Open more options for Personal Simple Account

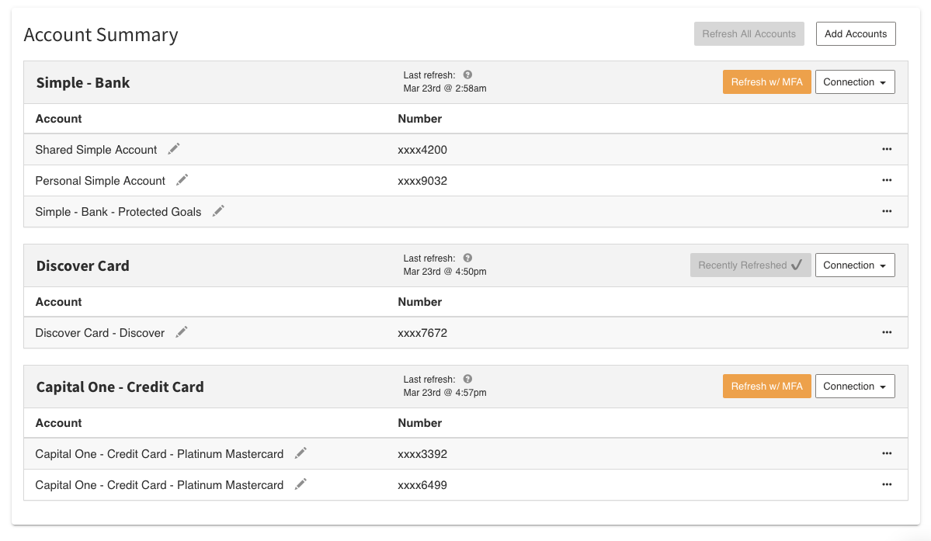click(887, 180)
